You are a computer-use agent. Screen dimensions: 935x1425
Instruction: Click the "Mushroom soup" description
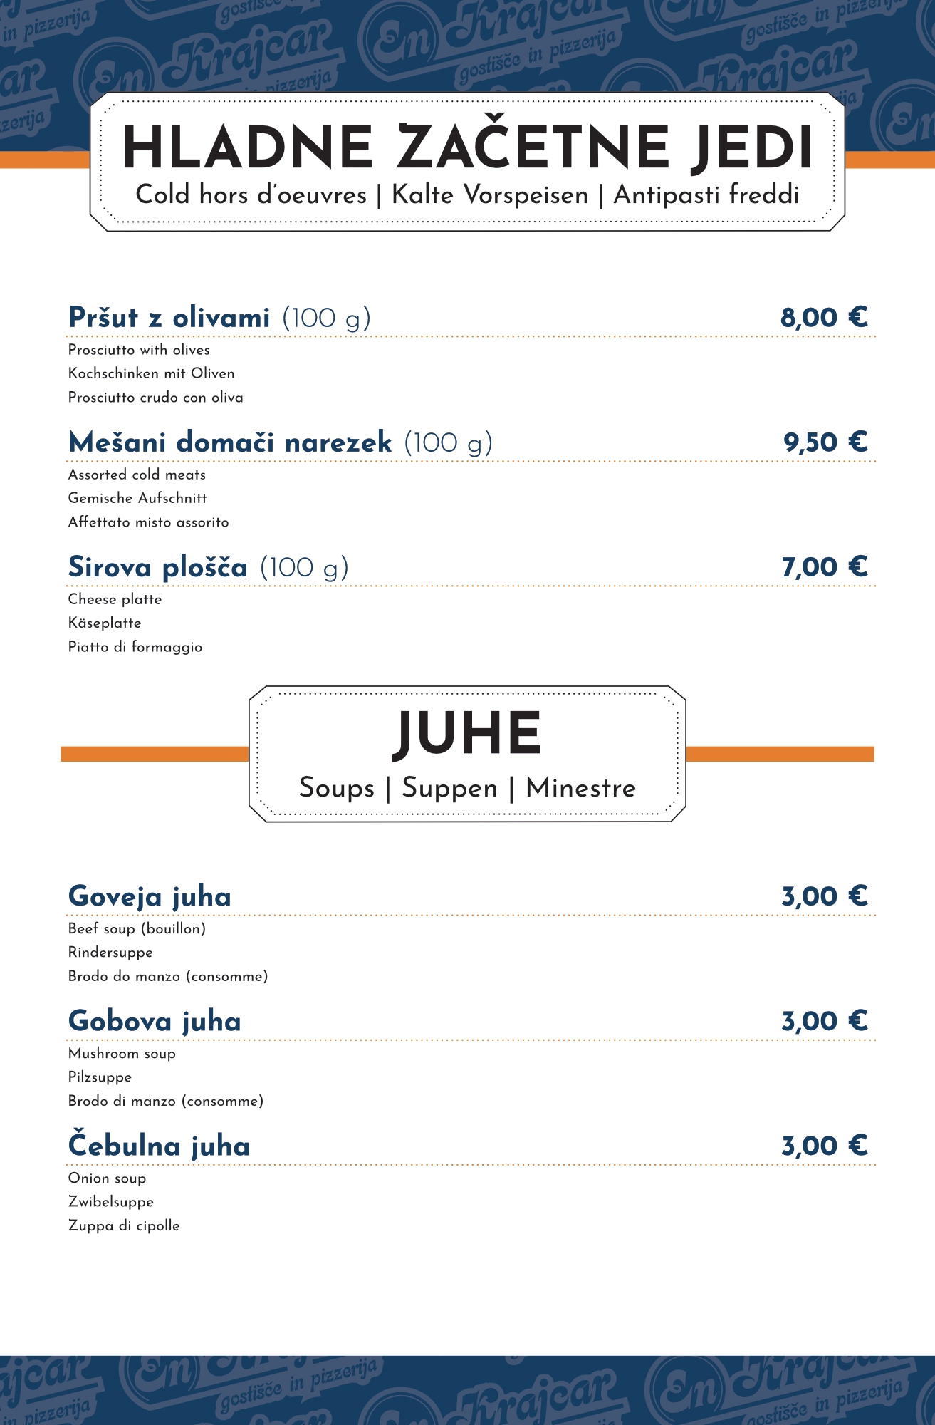(x=122, y=1053)
